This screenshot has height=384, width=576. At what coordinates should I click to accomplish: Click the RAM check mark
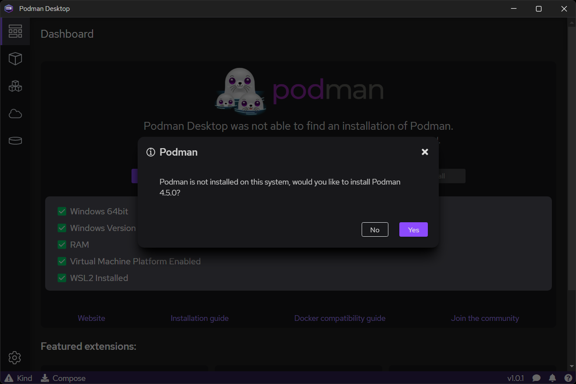coord(62,245)
